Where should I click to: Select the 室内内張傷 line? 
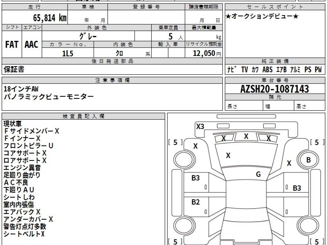coord(19,205)
